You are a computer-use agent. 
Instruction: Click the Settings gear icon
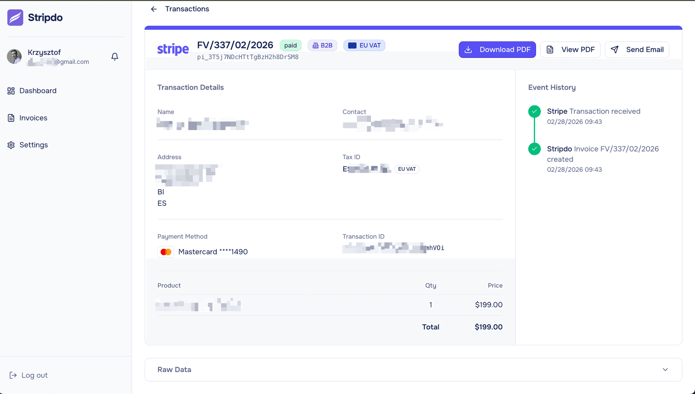pos(11,145)
